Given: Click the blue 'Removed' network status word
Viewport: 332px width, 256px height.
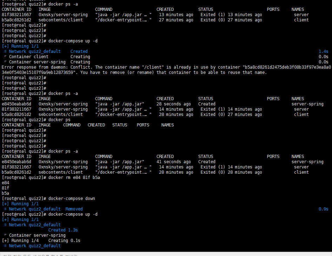Looking at the screenshot, I should (x=74, y=209).
